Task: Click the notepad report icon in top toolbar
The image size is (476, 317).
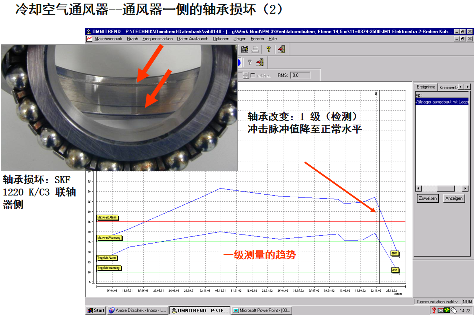Action: 245,49
